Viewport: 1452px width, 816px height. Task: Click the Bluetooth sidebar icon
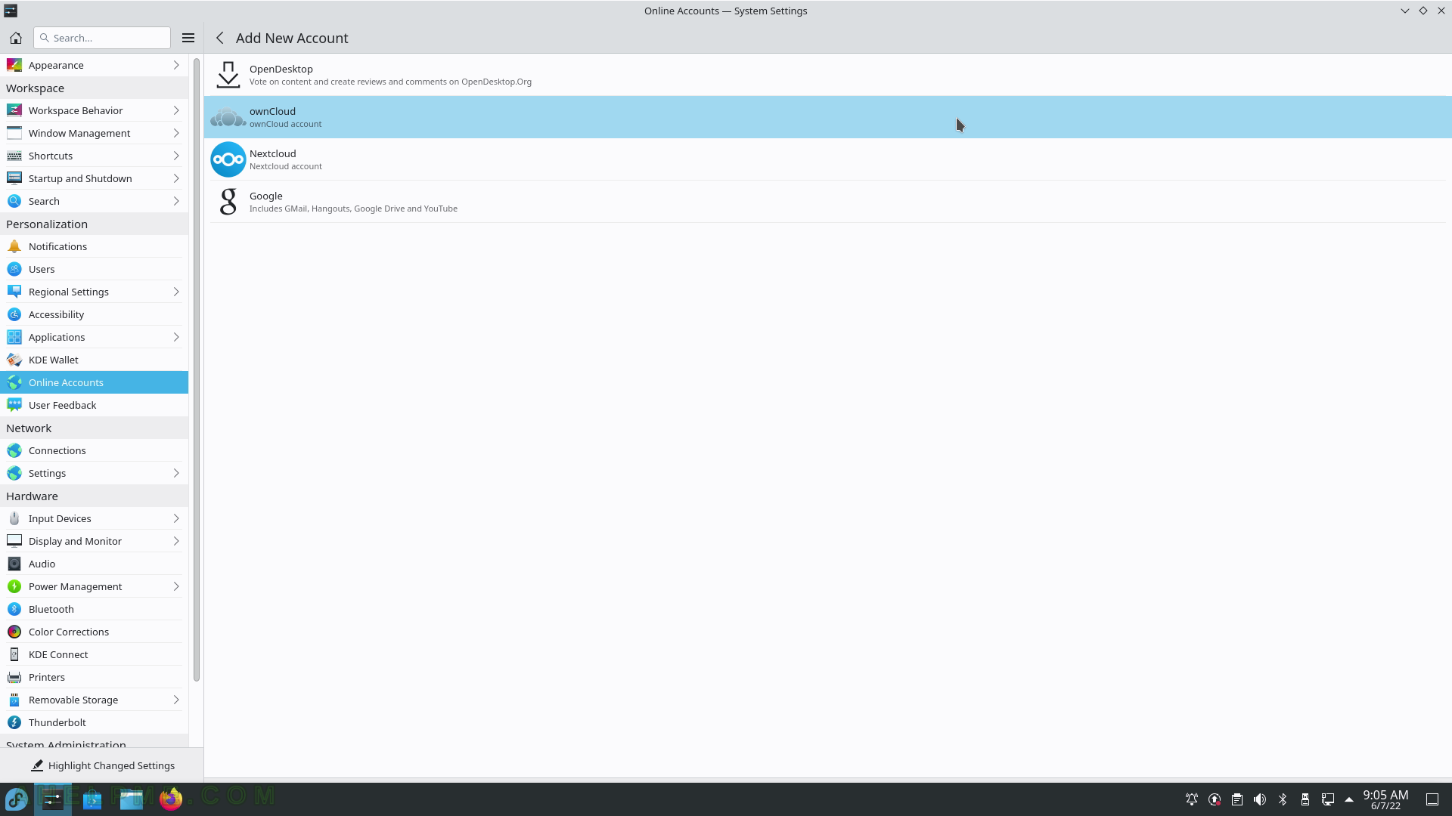point(14,609)
